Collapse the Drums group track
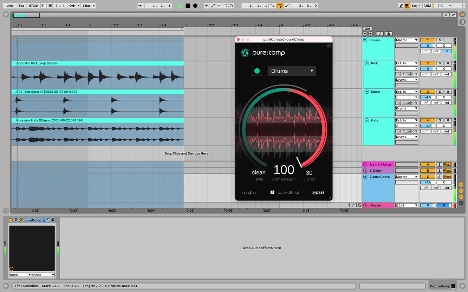468x292 pixels. click(x=365, y=40)
